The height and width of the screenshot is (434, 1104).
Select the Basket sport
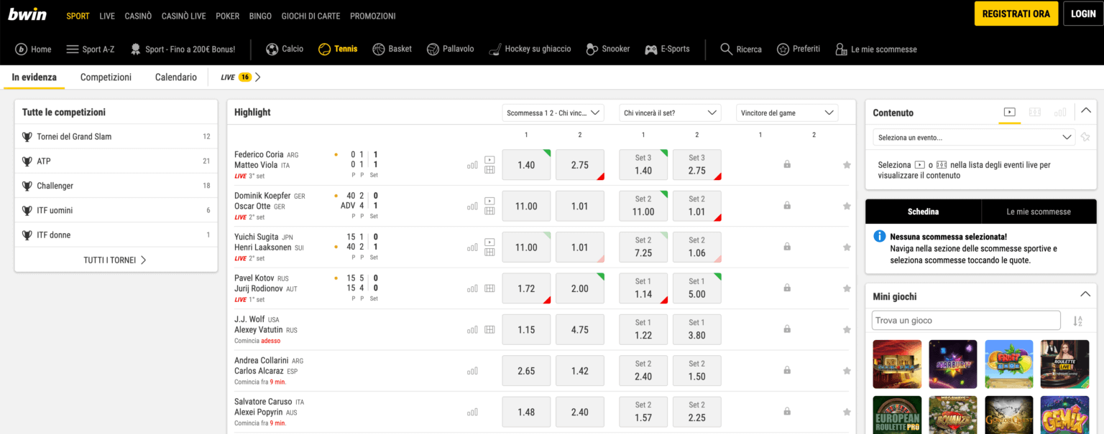tap(392, 49)
